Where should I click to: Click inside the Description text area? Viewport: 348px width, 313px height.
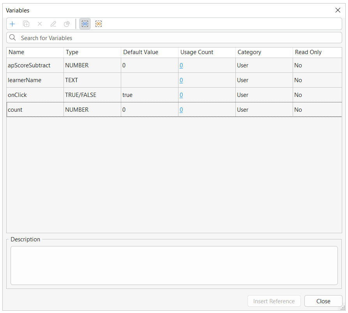pyautogui.click(x=174, y=266)
